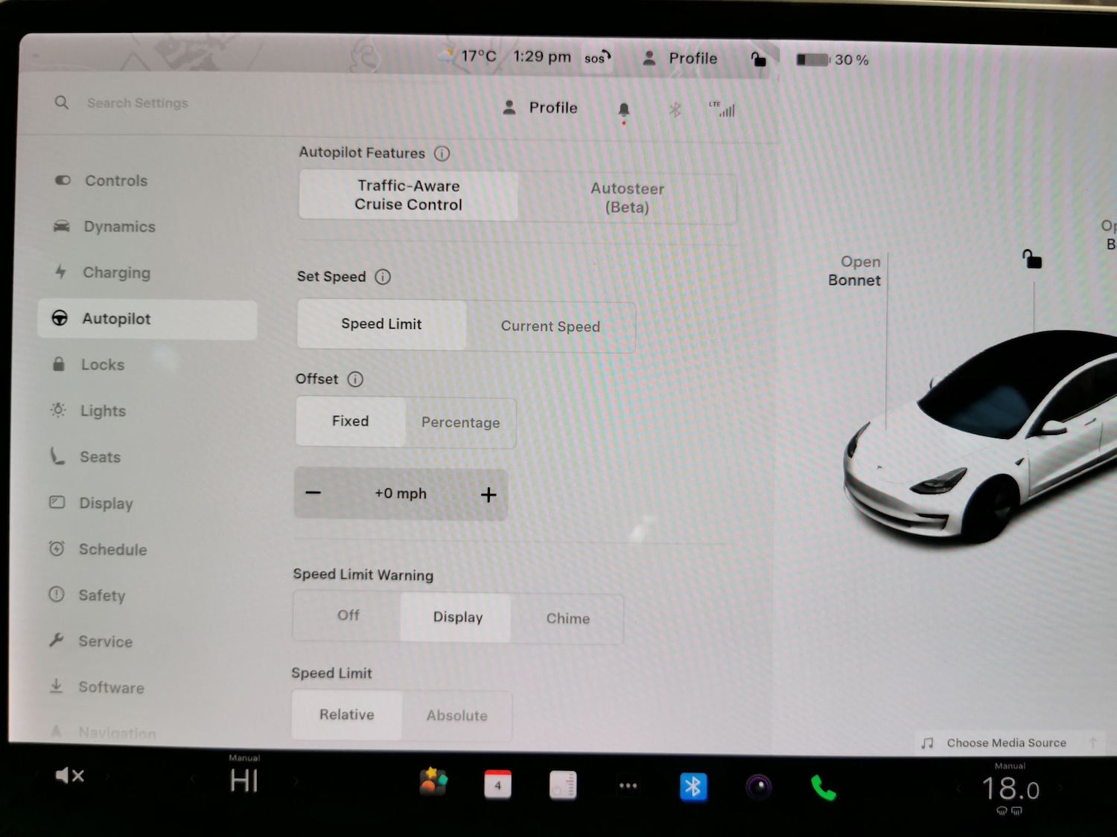
Task: Open the Lights settings section
Action: (x=102, y=411)
